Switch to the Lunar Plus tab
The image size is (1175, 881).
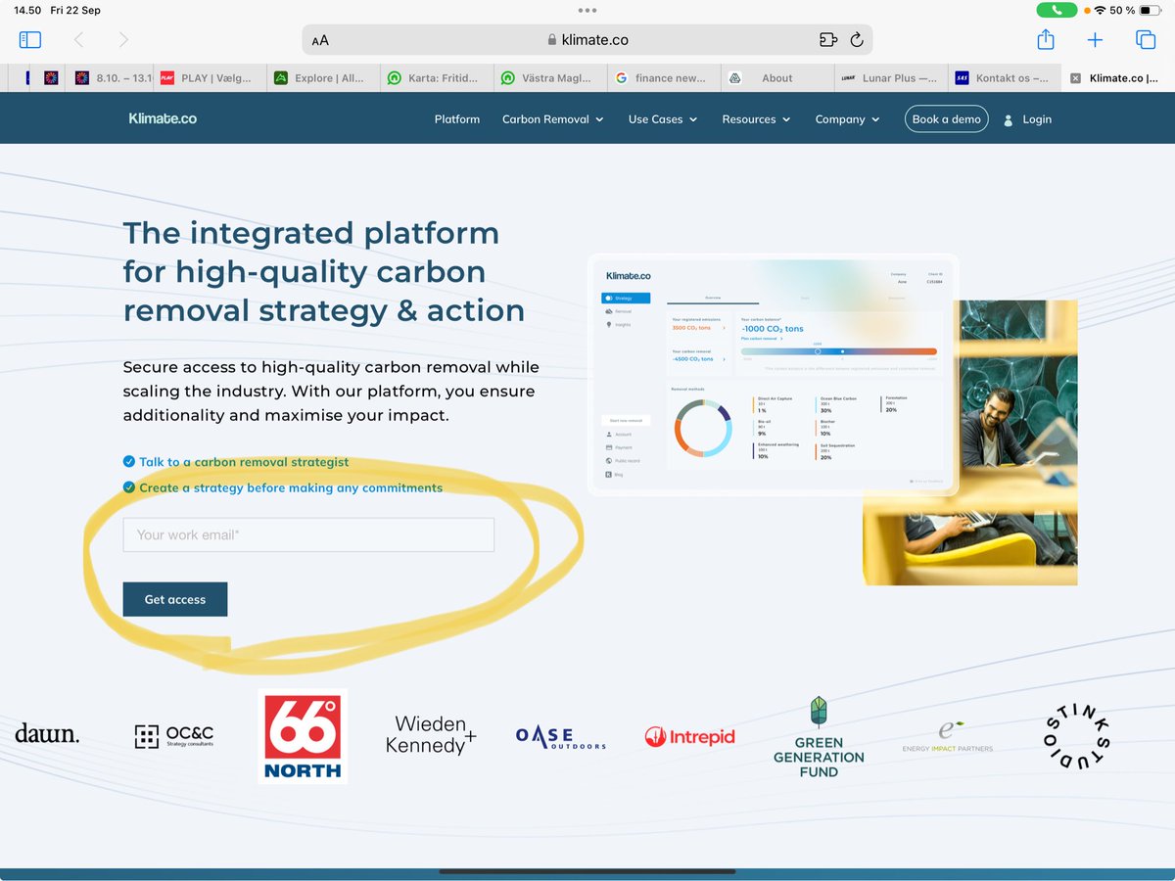(891, 78)
